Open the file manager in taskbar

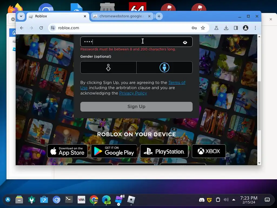[x=19, y=200]
